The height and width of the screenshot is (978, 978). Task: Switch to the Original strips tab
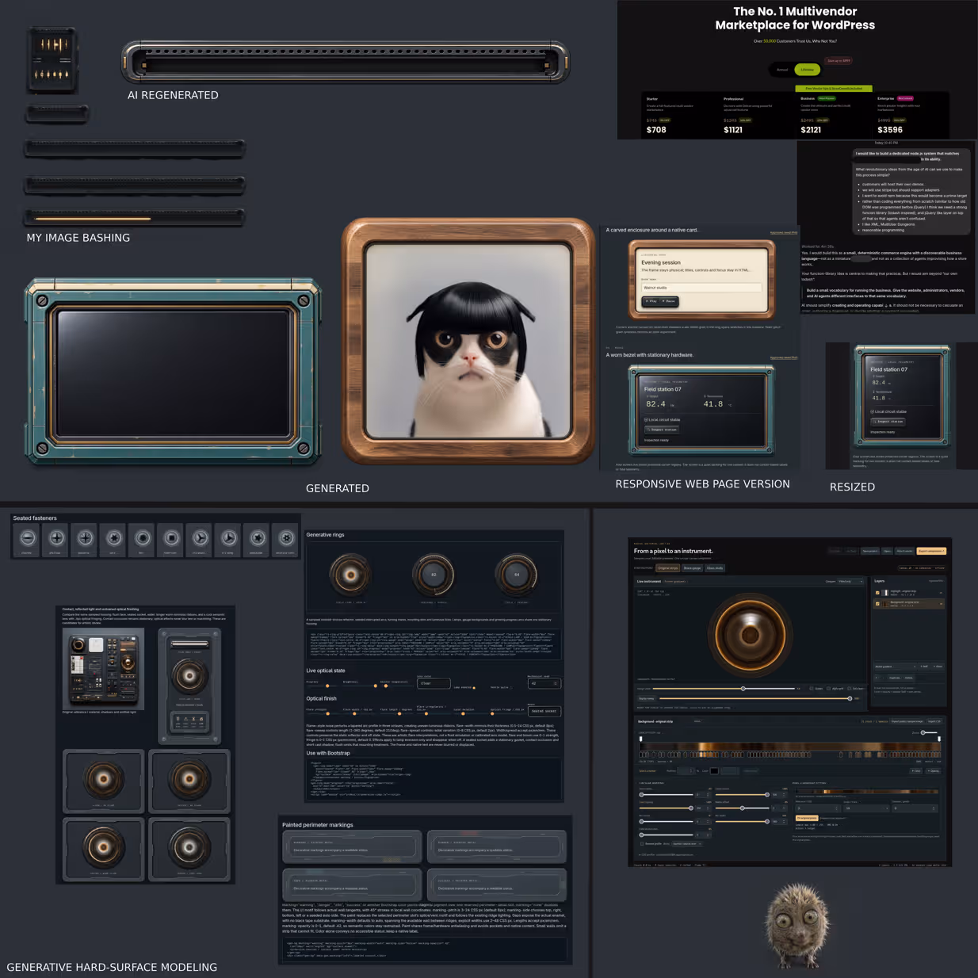[668, 568]
